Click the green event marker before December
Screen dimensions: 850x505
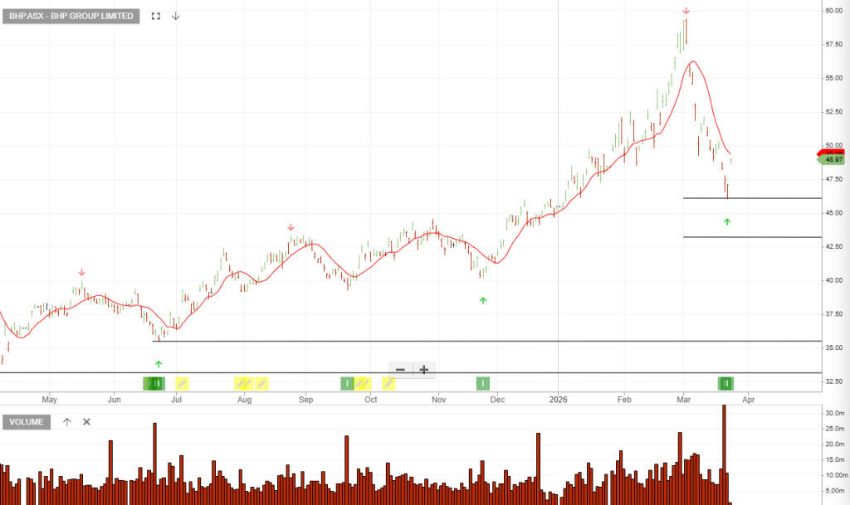coord(483,383)
